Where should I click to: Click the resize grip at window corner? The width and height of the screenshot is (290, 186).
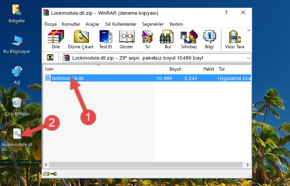[x=250, y=176]
